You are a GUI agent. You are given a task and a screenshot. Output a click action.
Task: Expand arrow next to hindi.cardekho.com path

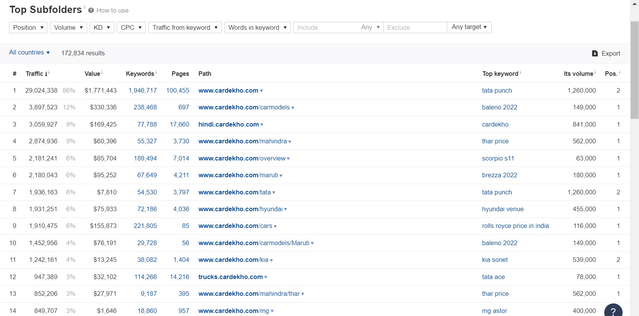tap(262, 125)
